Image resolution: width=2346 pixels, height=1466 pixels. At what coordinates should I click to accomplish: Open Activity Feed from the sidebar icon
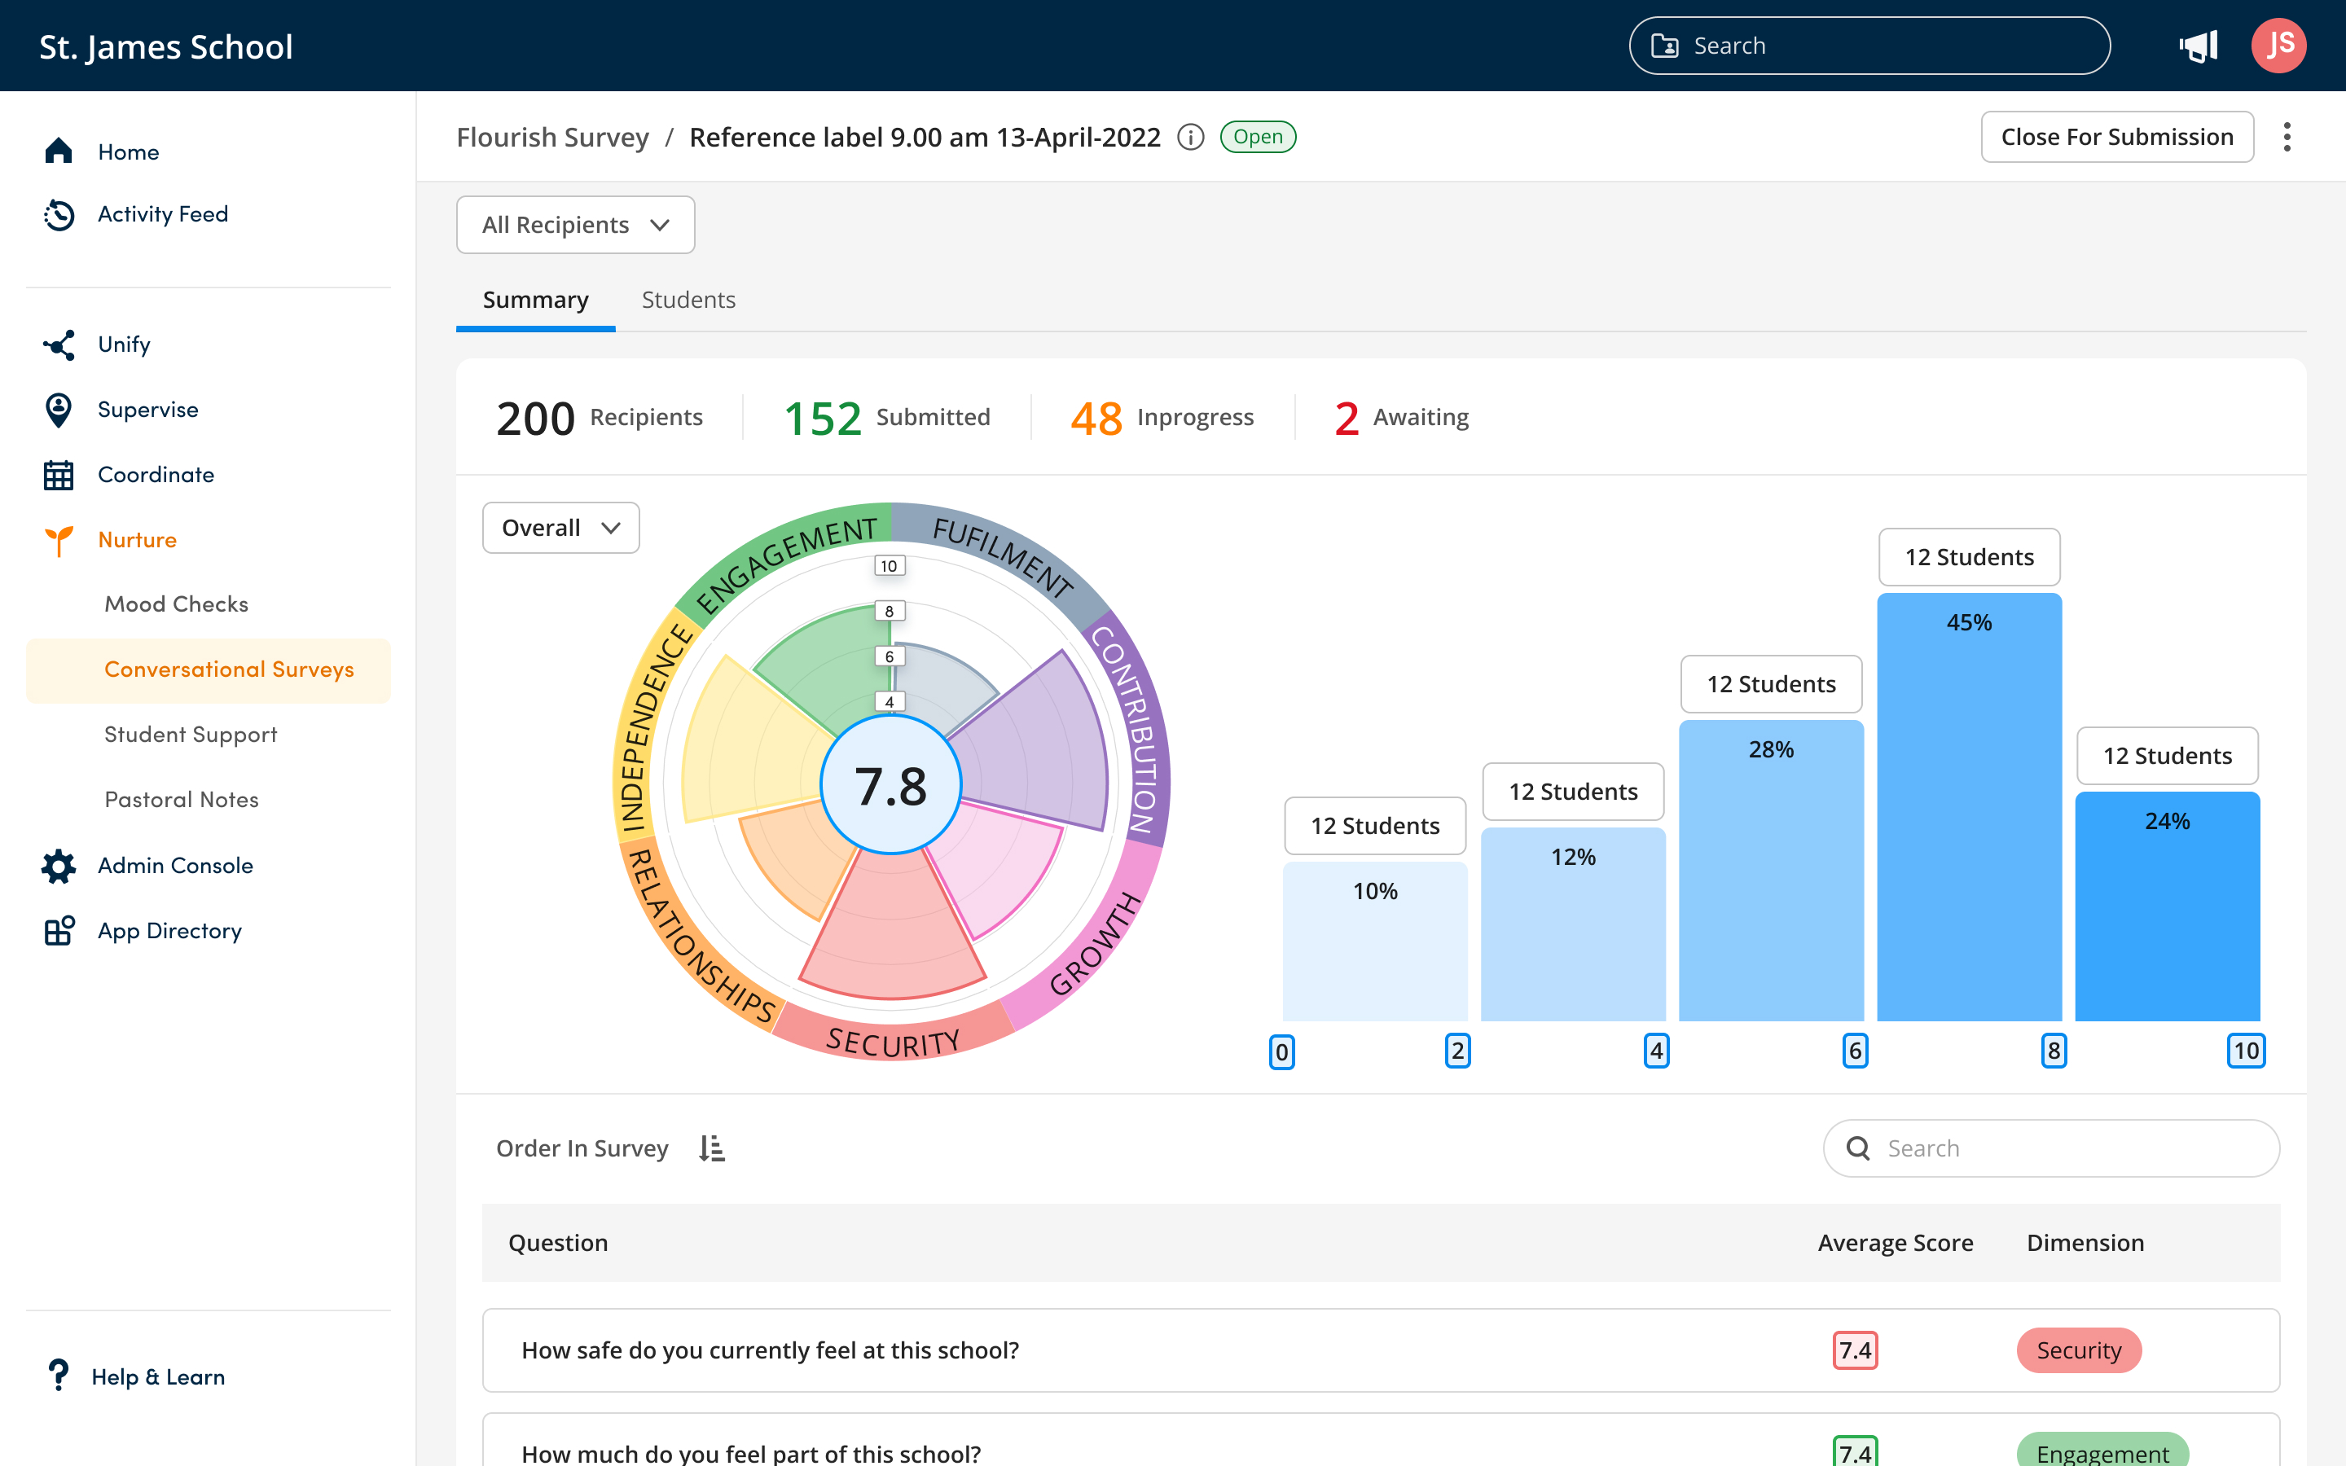click(58, 214)
